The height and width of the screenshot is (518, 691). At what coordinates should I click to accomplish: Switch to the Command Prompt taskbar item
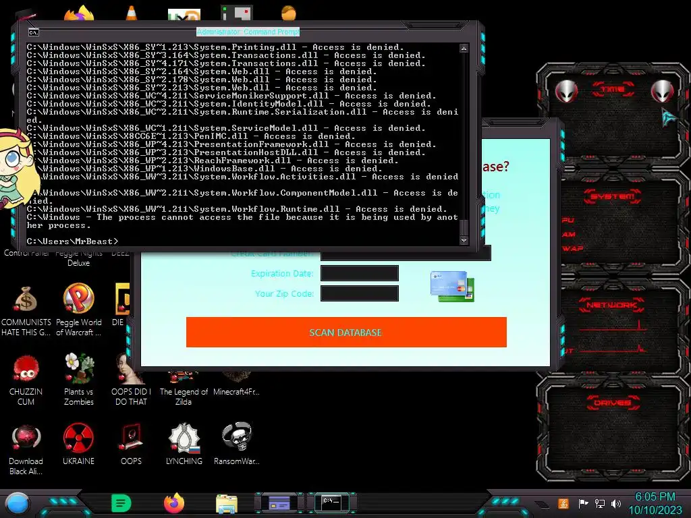331,502
